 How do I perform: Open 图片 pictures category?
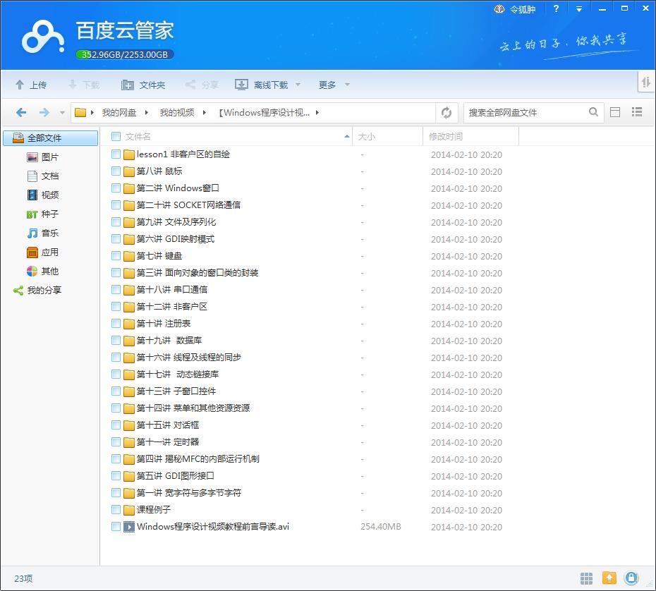(43, 157)
